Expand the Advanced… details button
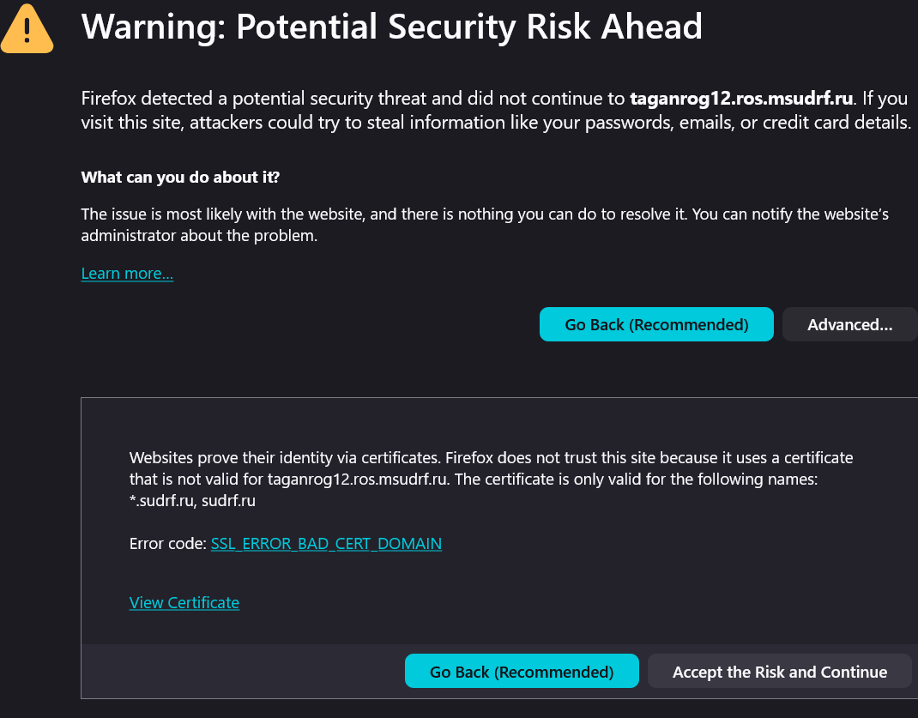918x718 pixels. 849,324
